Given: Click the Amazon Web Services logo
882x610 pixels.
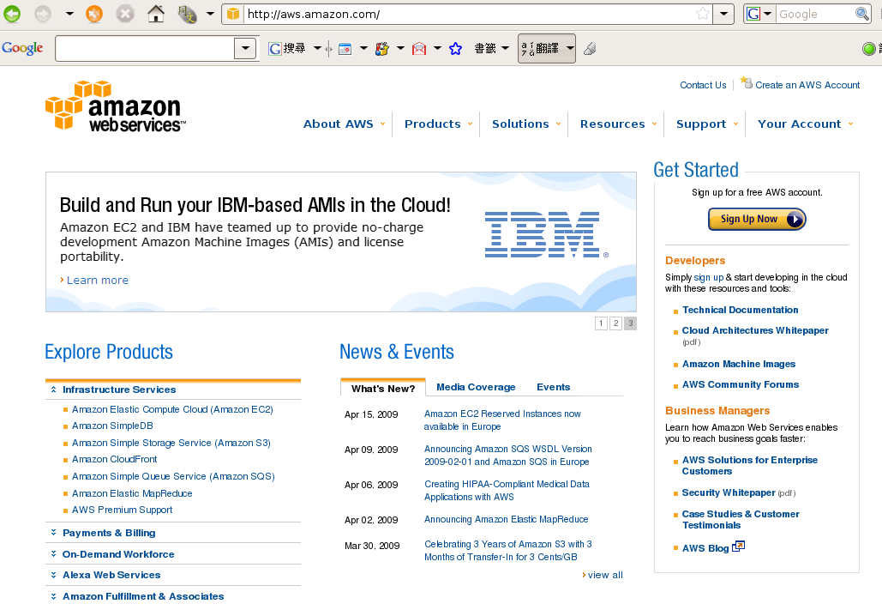Looking at the screenshot, I should (116, 106).
